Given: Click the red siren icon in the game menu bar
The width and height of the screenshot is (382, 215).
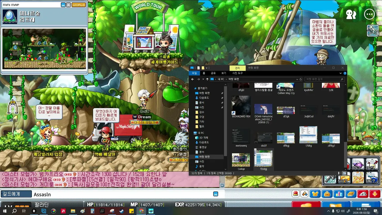Looking at the screenshot, I should [x=296, y=194].
